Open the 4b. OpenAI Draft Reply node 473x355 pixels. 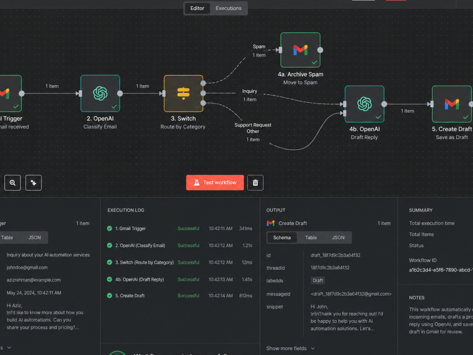[364, 104]
